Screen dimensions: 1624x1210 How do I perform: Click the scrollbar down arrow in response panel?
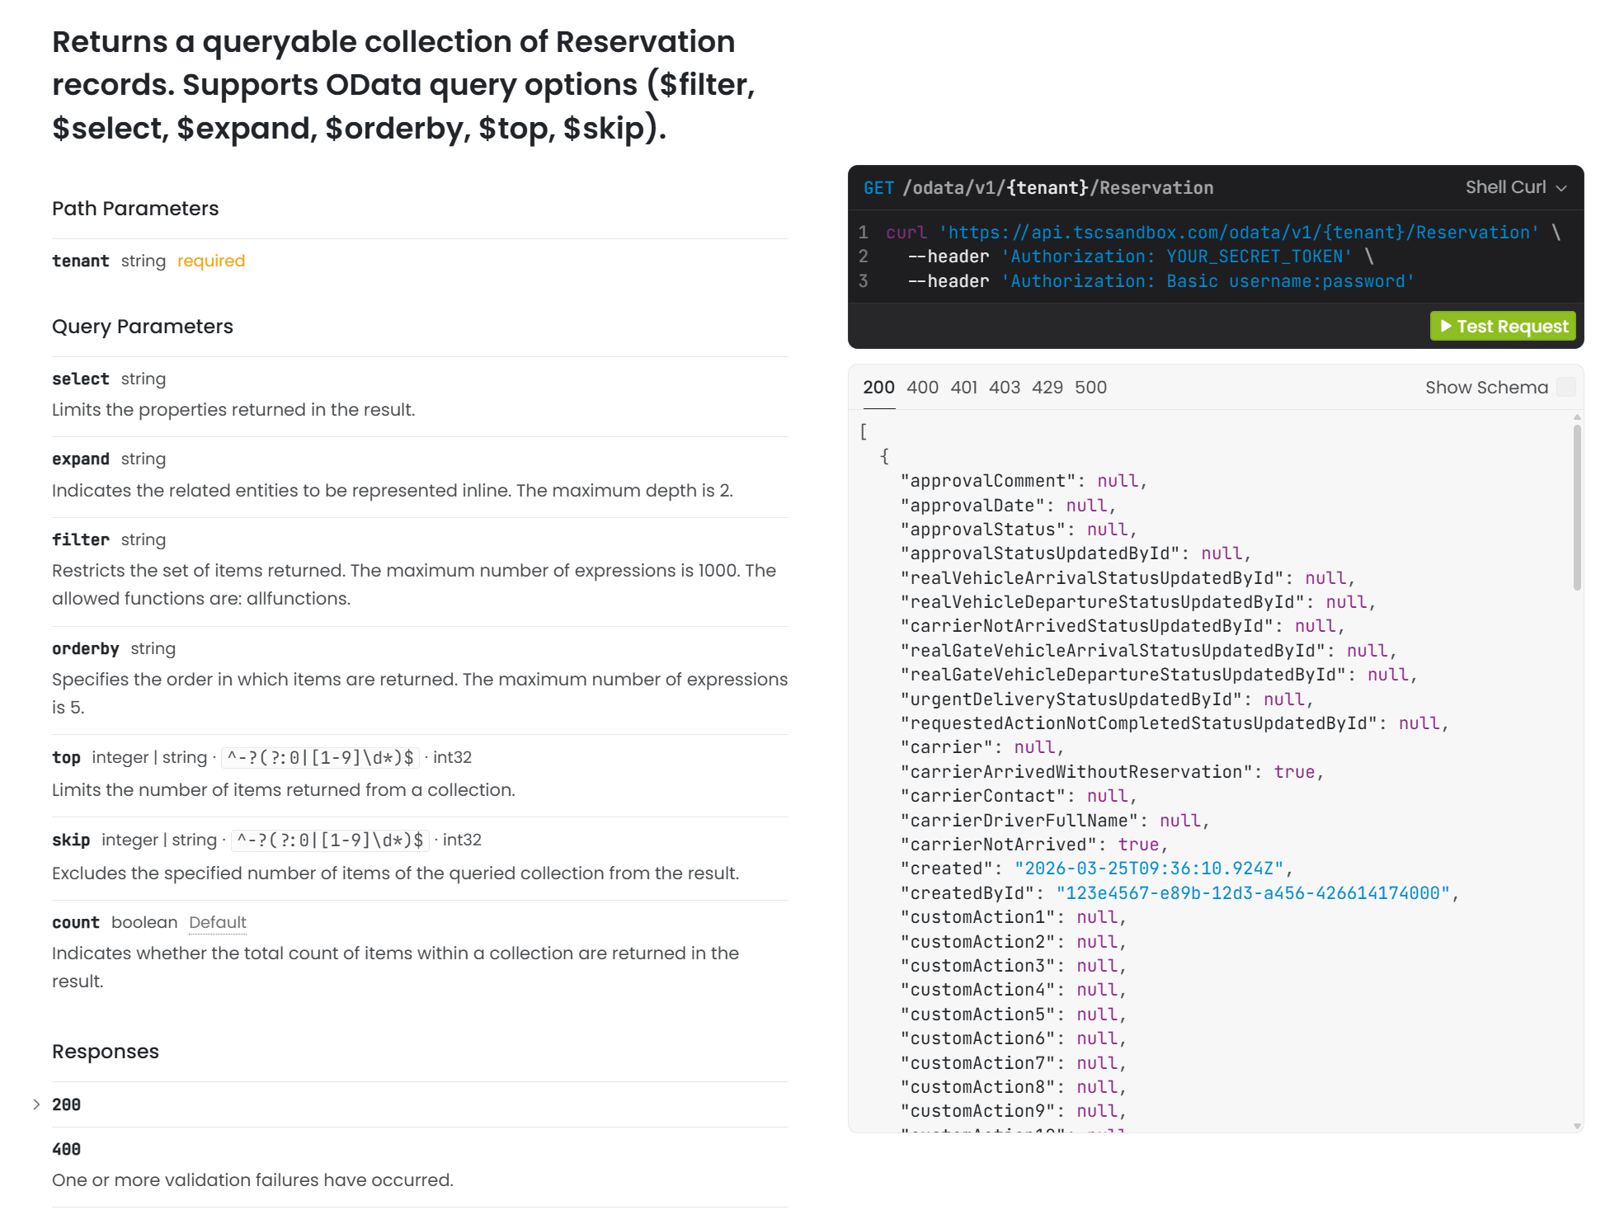pyautogui.click(x=1576, y=1125)
